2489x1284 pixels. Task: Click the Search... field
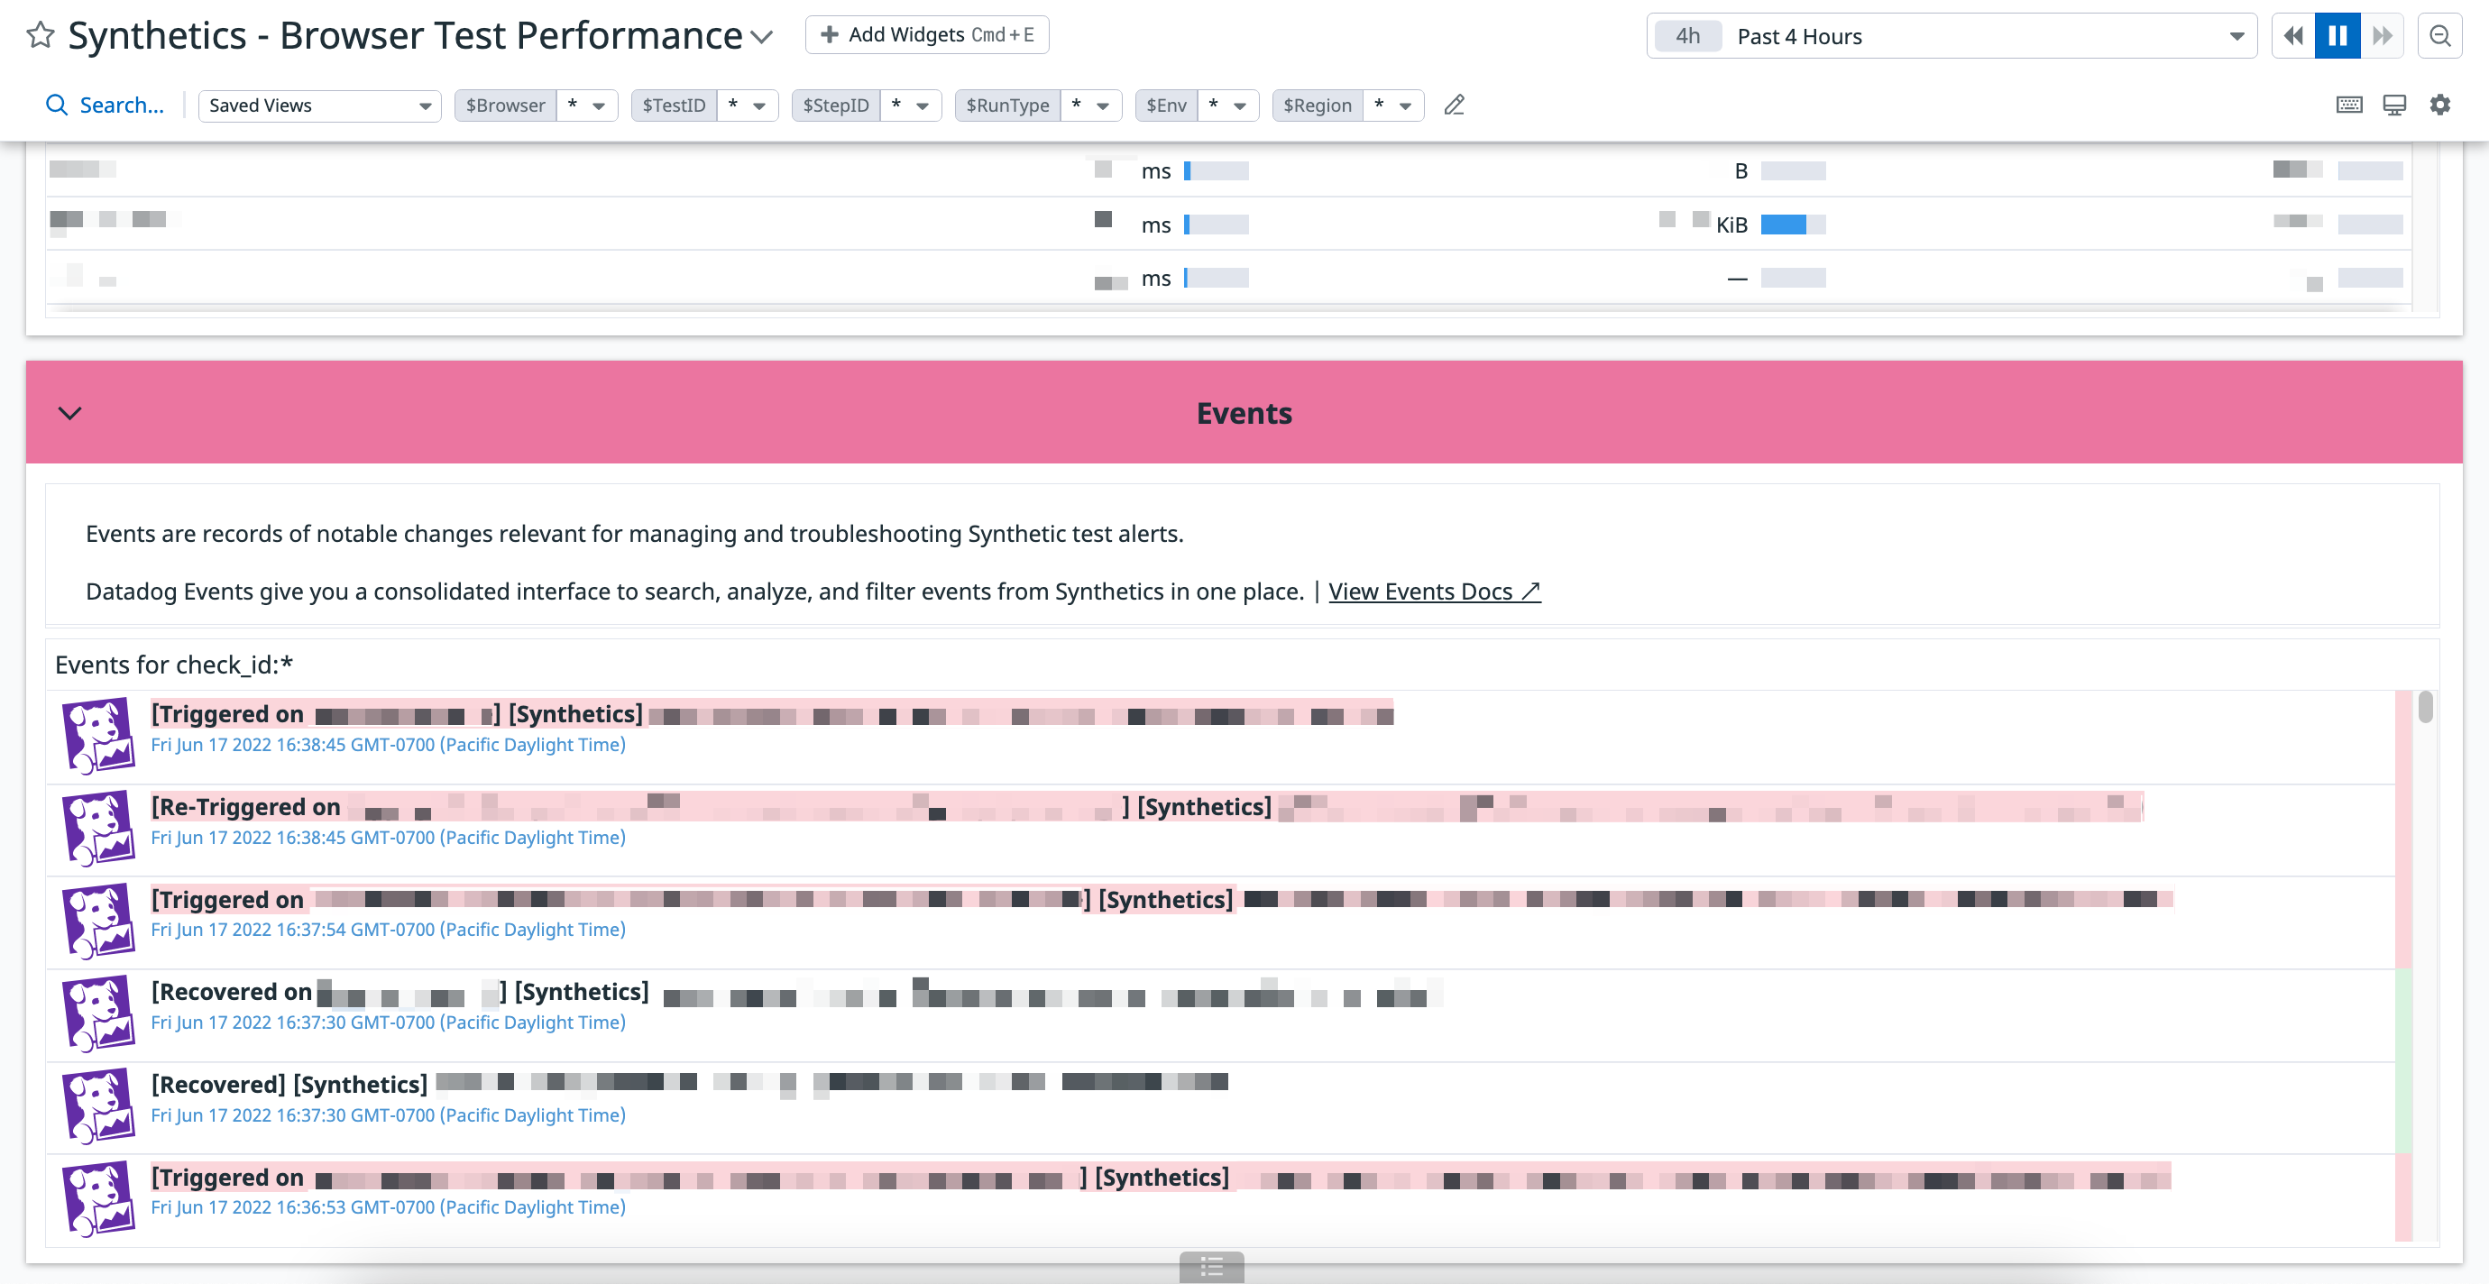(x=106, y=105)
